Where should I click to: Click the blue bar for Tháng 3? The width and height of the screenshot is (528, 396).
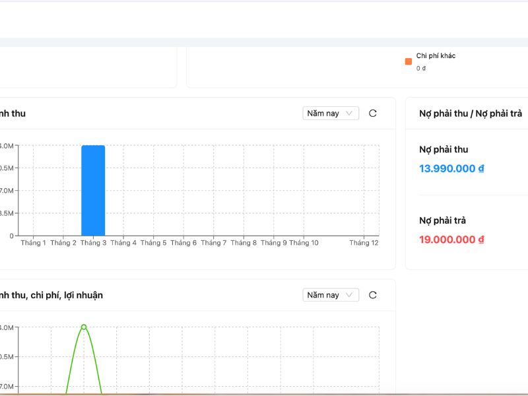tap(93, 190)
